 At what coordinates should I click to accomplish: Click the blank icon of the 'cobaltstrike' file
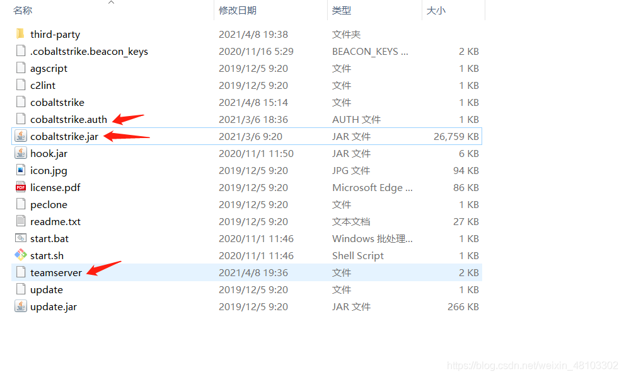point(21,102)
